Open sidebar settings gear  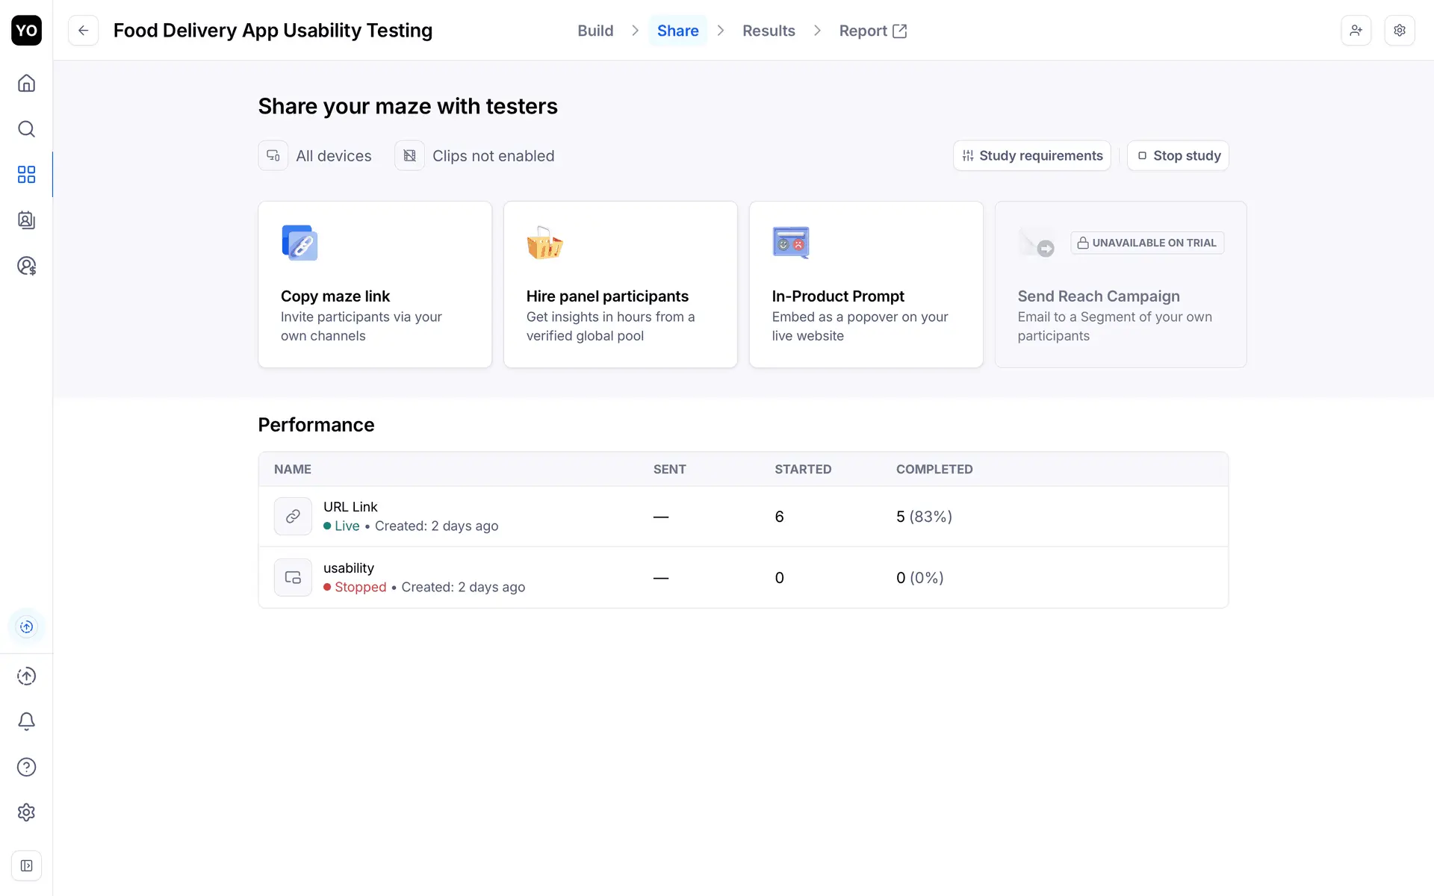click(26, 812)
